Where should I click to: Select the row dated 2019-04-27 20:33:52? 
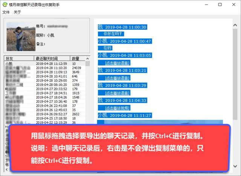44,89
